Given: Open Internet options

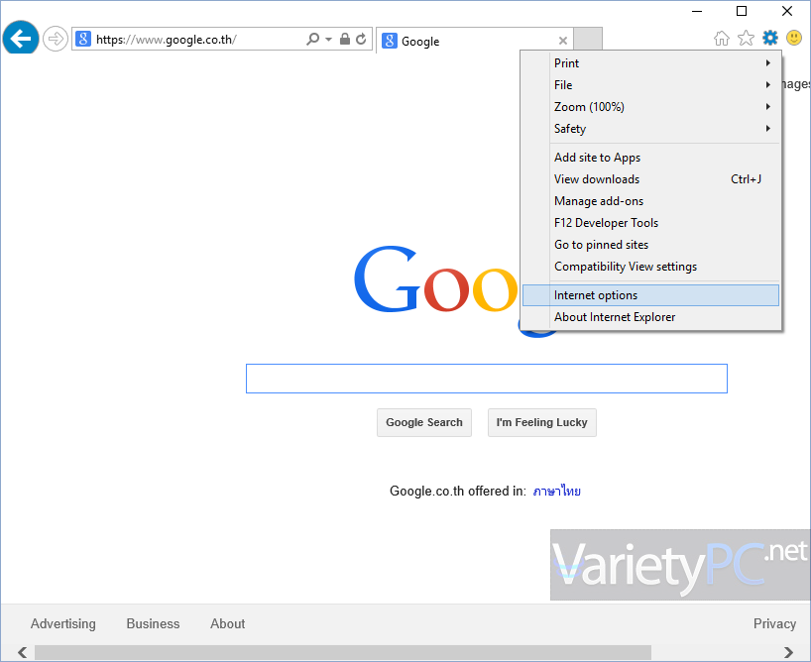Looking at the screenshot, I should coord(650,294).
